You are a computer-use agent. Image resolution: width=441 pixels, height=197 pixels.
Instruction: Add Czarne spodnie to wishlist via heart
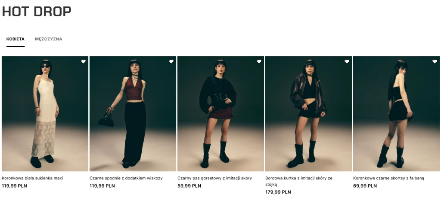point(171,61)
